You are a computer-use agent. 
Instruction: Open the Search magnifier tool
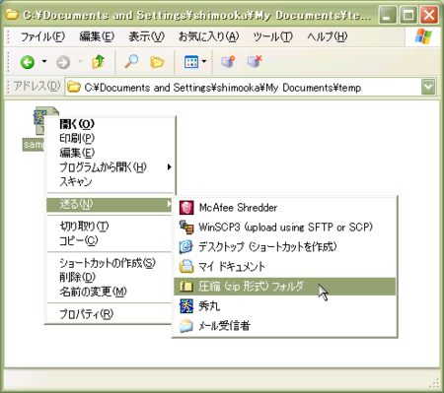coord(131,61)
